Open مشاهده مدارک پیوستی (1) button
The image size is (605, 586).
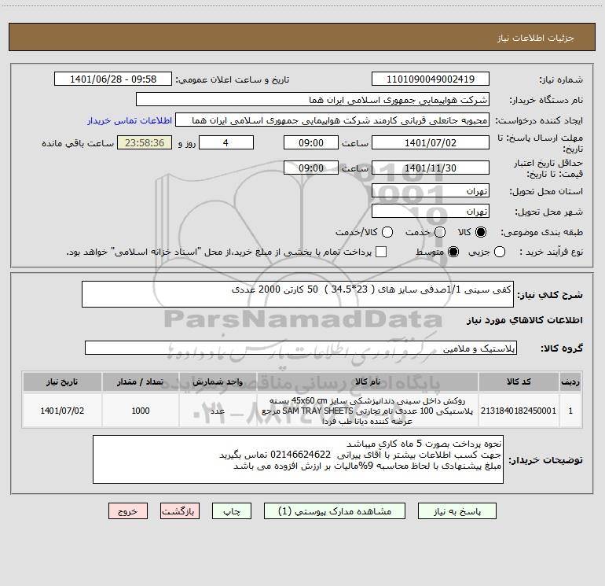pos(335,511)
